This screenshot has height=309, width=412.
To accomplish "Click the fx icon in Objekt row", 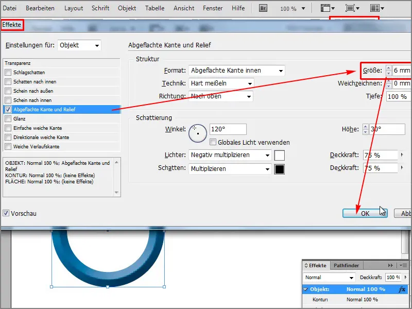I will [402, 289].
